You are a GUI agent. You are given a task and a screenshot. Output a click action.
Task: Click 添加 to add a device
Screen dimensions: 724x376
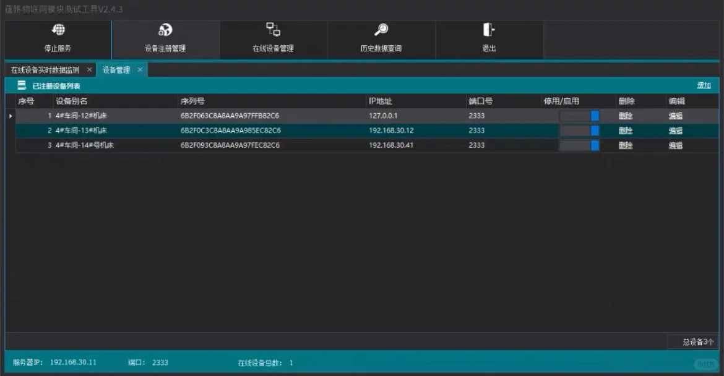[704, 86]
